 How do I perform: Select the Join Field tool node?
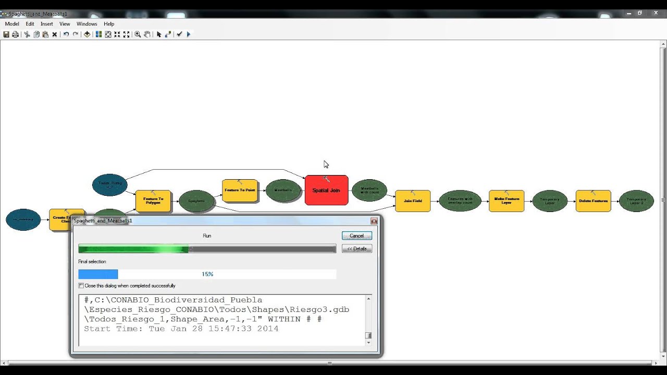(x=413, y=201)
